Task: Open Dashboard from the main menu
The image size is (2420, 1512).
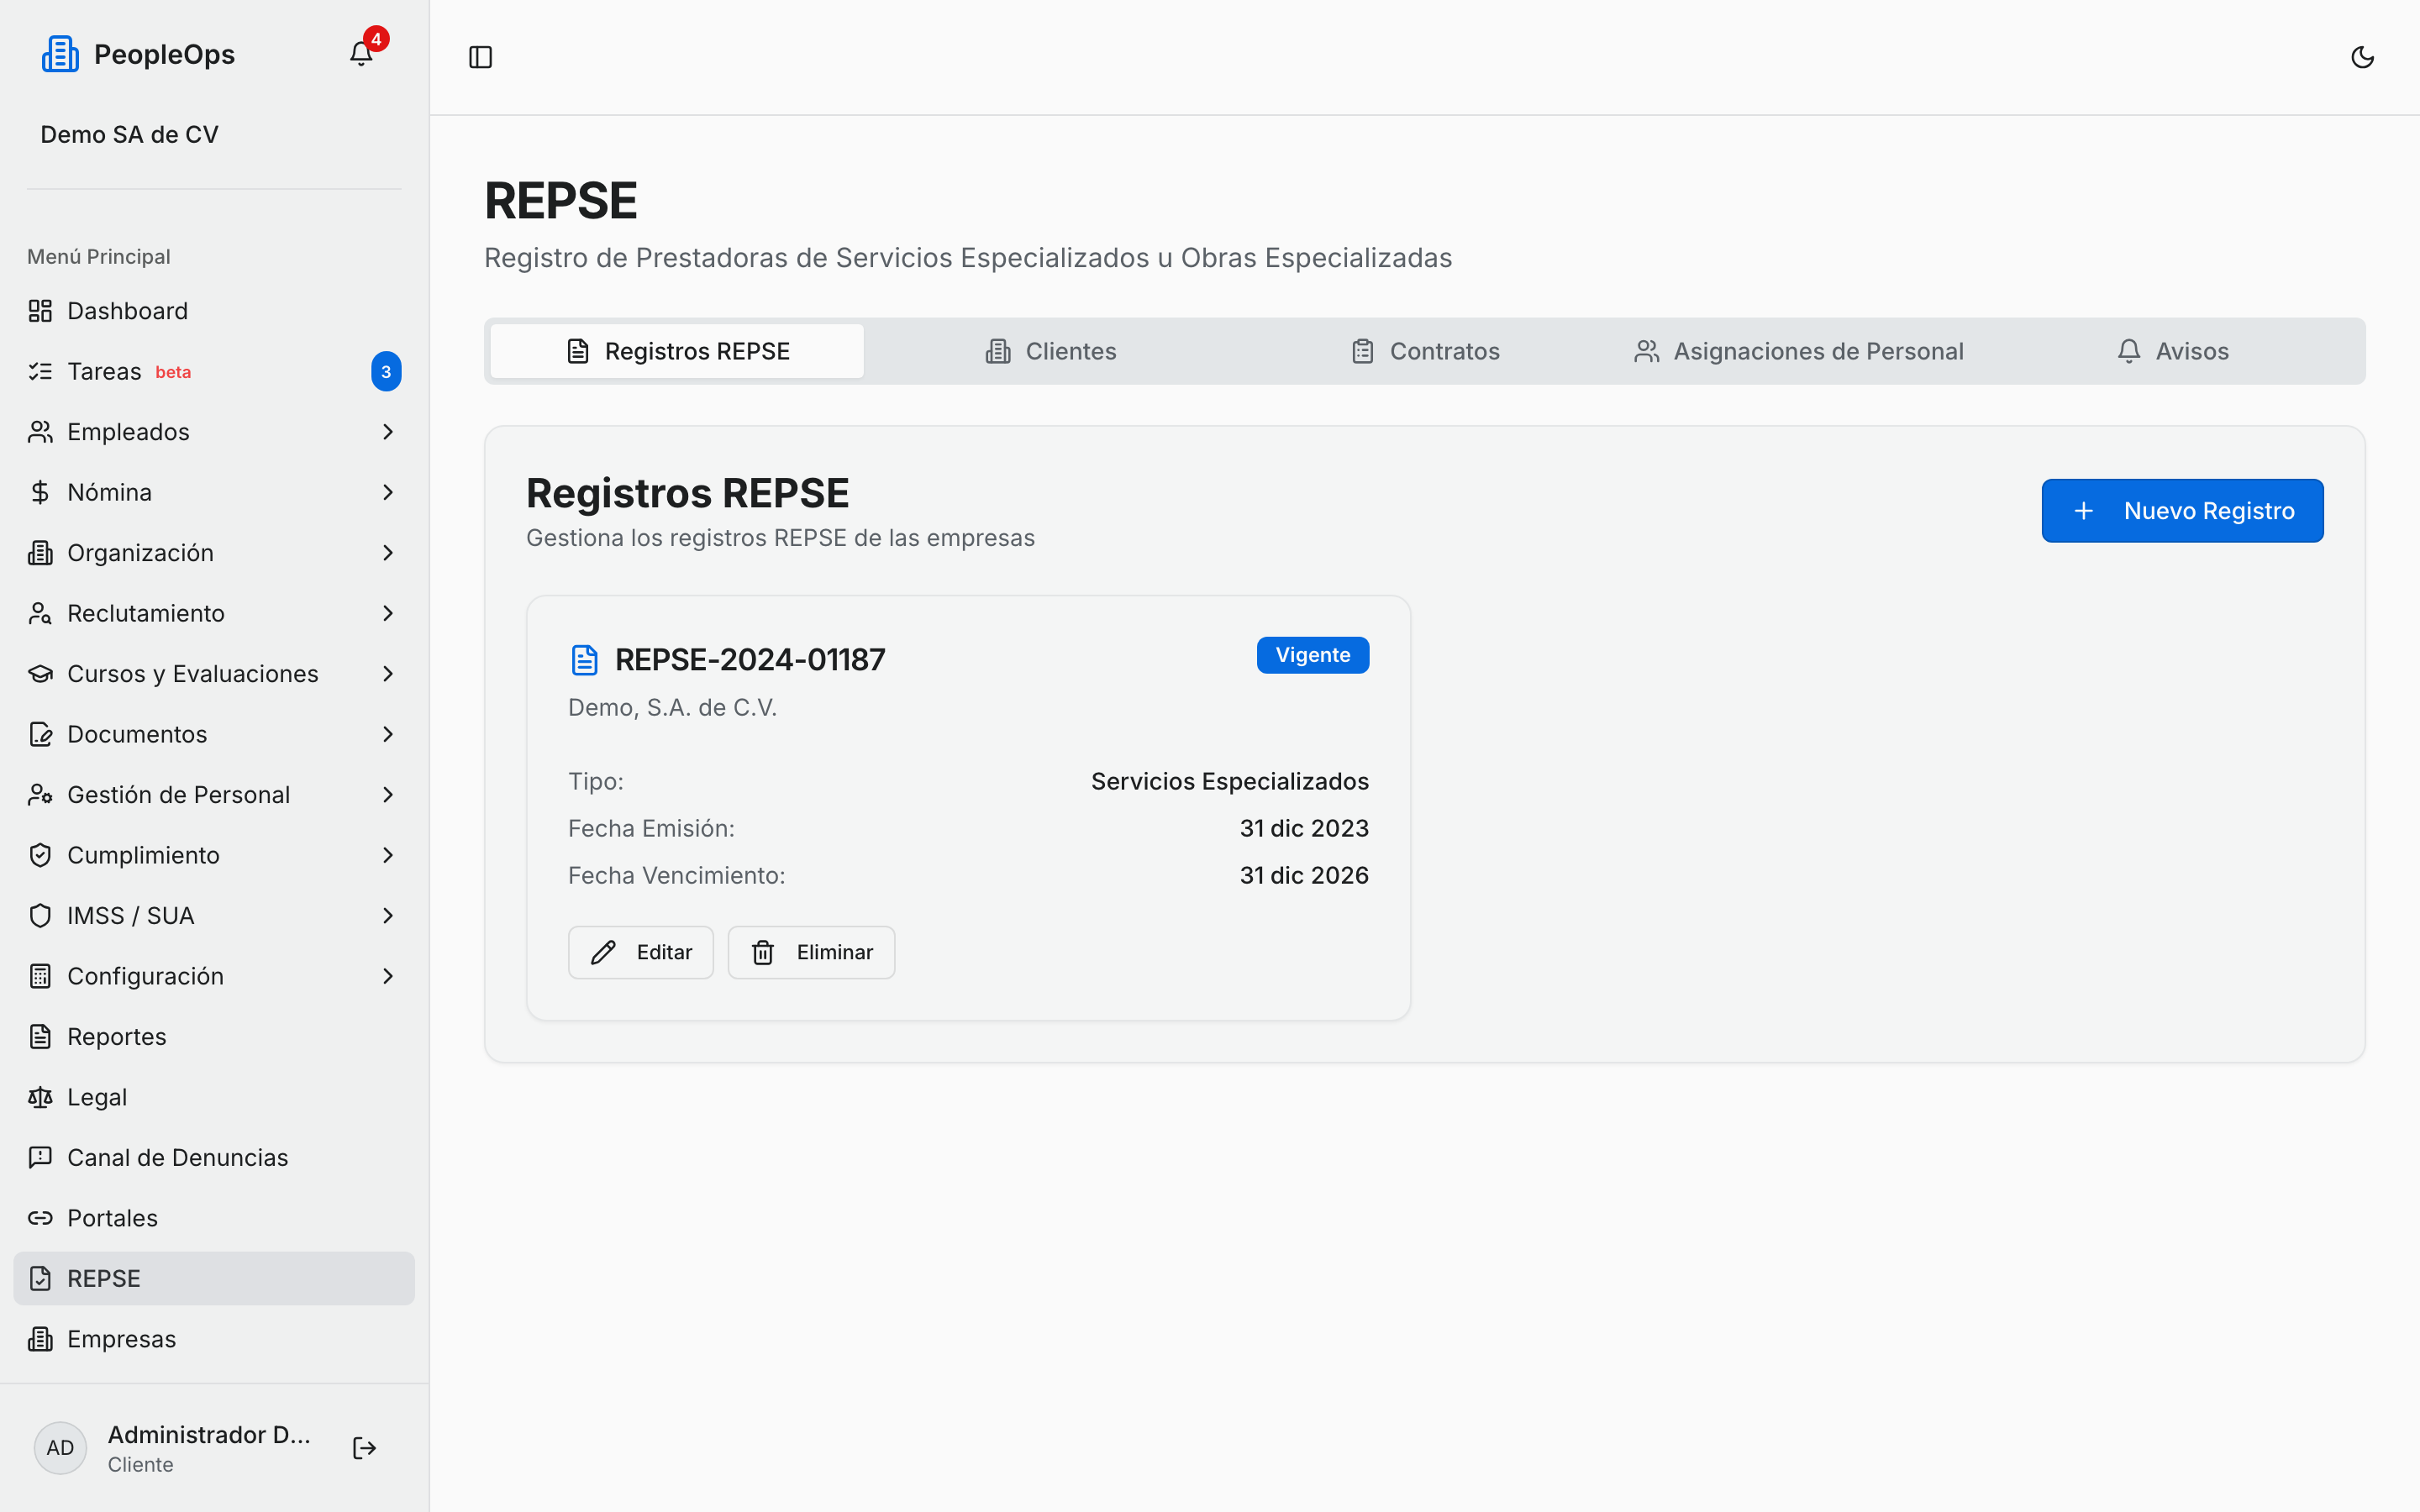Action: pos(214,311)
